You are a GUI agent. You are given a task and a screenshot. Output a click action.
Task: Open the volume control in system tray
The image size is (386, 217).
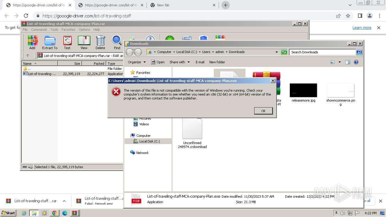coord(343,213)
